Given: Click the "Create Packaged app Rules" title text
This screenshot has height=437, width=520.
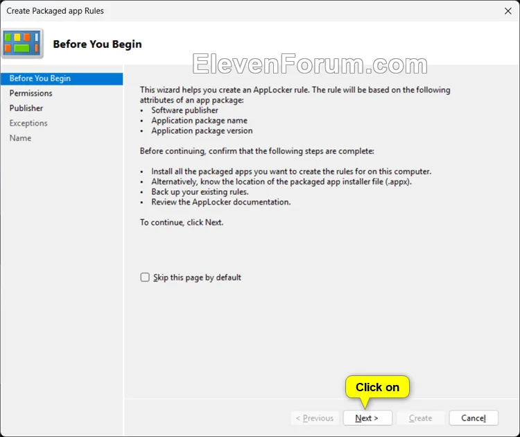Looking at the screenshot, I should tap(55, 11).
